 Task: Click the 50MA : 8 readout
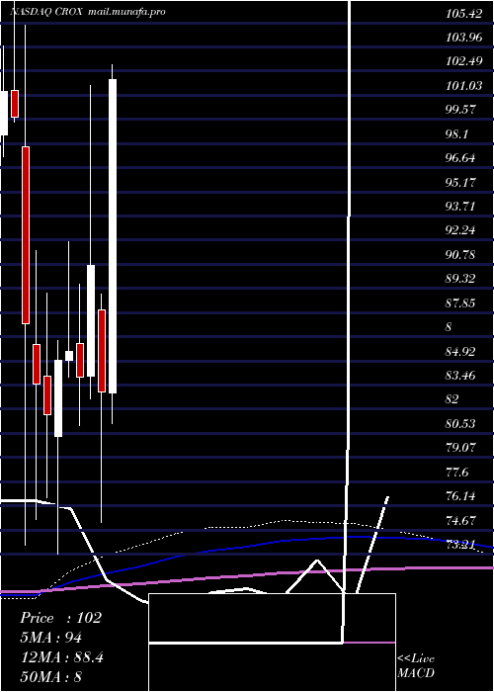(51, 676)
